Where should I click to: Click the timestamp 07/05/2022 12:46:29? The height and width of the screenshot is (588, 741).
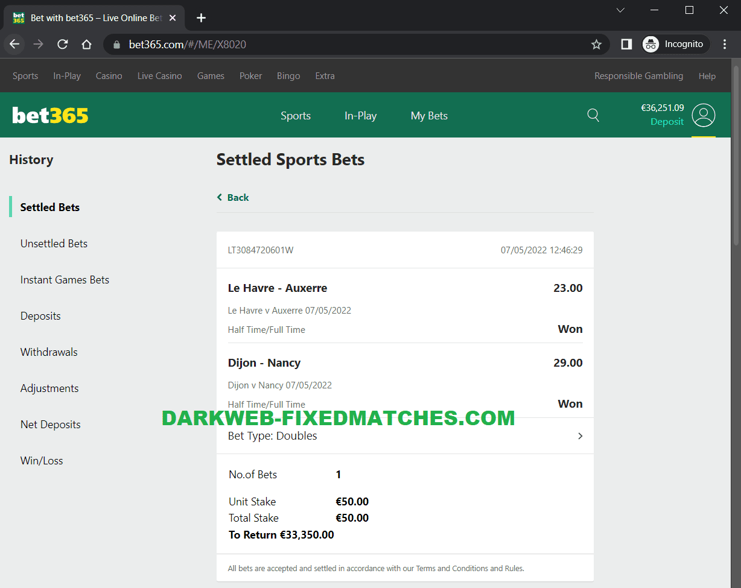[542, 250]
